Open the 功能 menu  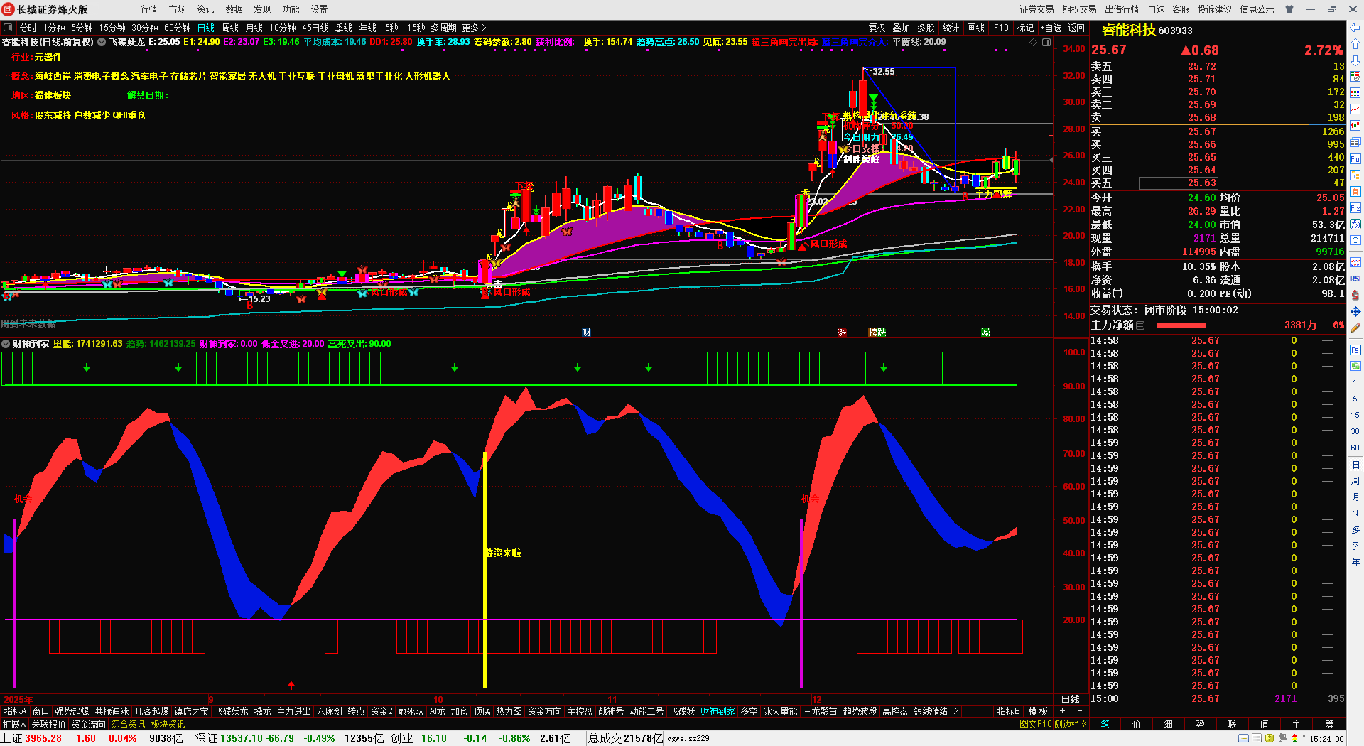click(291, 9)
